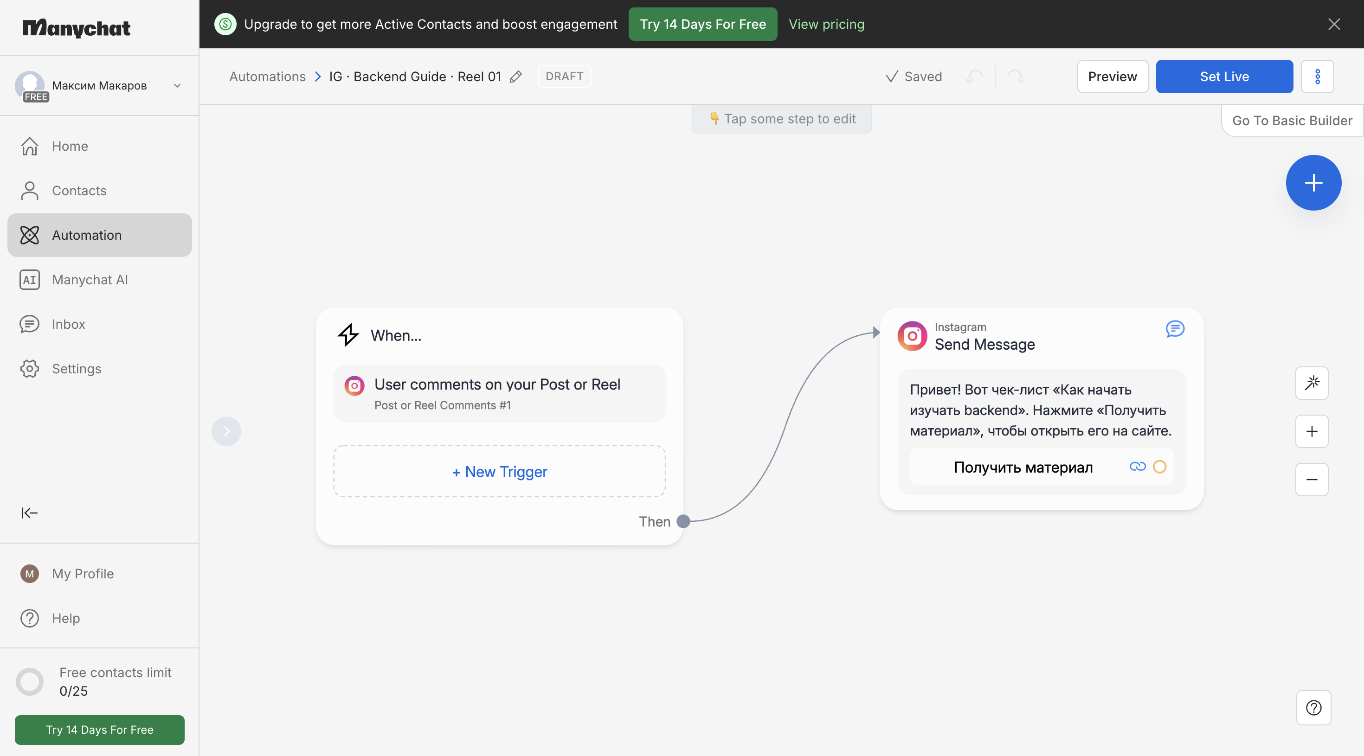Click the Then connector dot

click(683, 521)
